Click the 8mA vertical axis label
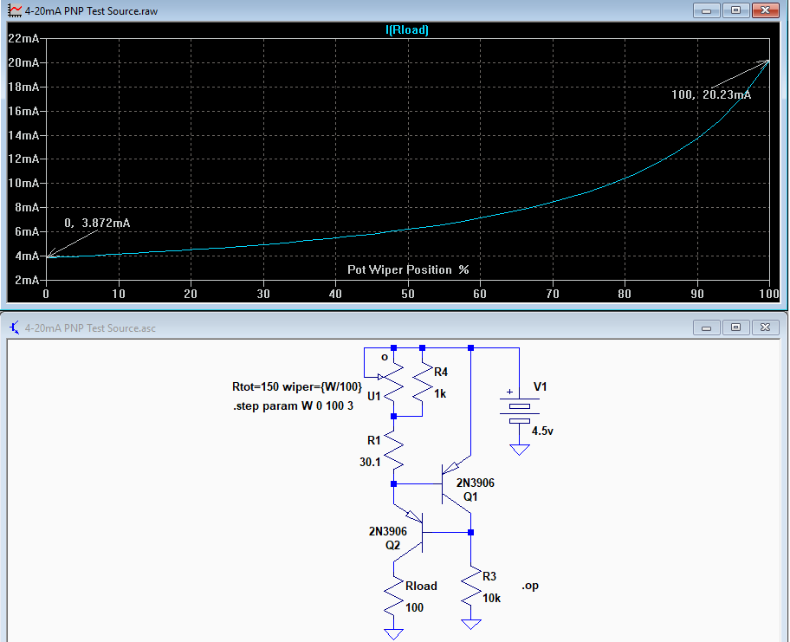This screenshot has width=790, height=642. coord(27,207)
